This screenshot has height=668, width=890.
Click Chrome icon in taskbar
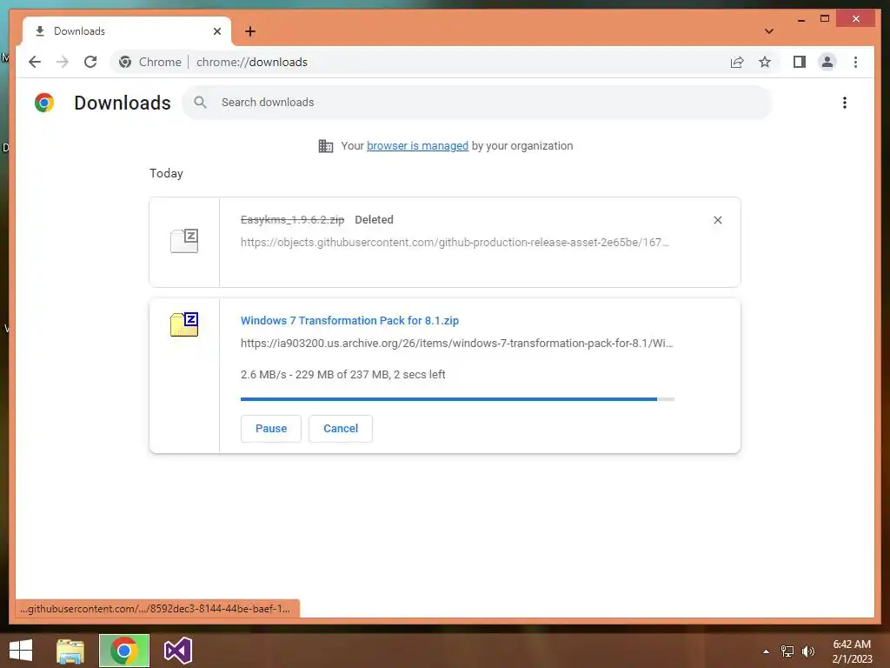tap(124, 651)
